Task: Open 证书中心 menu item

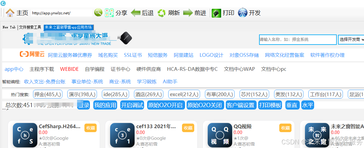Action: pyautogui.click(x=121, y=69)
